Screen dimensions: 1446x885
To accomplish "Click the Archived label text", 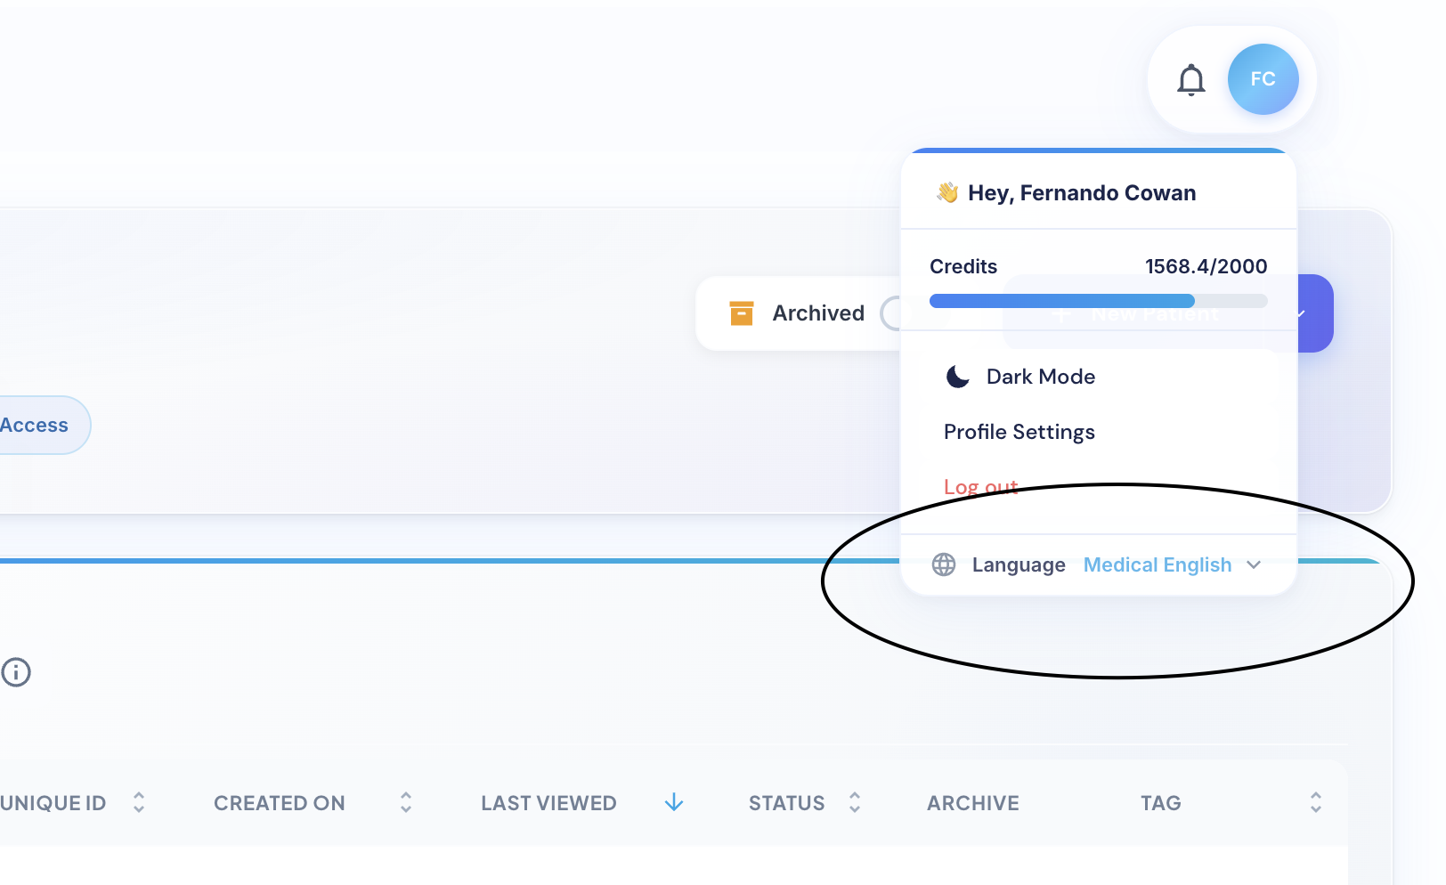I will (818, 313).
